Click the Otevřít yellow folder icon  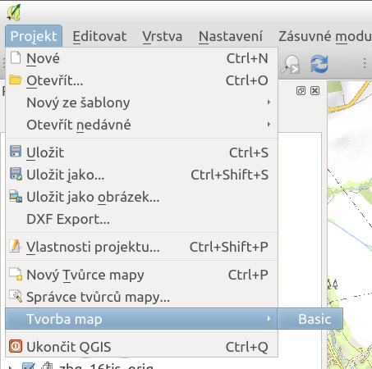click(x=15, y=80)
